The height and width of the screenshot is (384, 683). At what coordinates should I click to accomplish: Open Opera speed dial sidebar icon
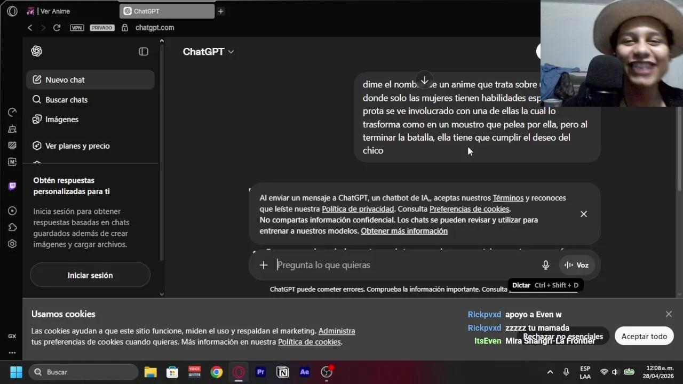tap(12, 113)
